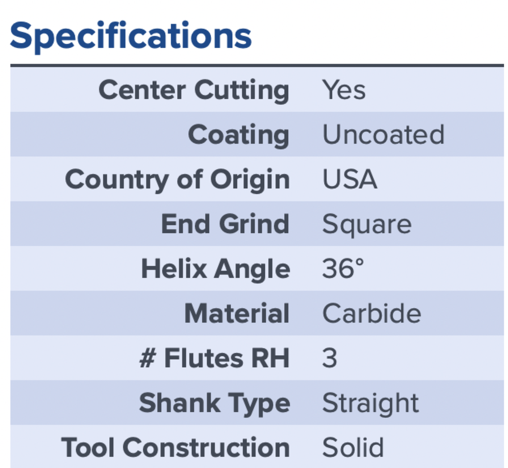This screenshot has height=468, width=508.
Task: Select the # Flutes RH label
Action: click(214, 358)
